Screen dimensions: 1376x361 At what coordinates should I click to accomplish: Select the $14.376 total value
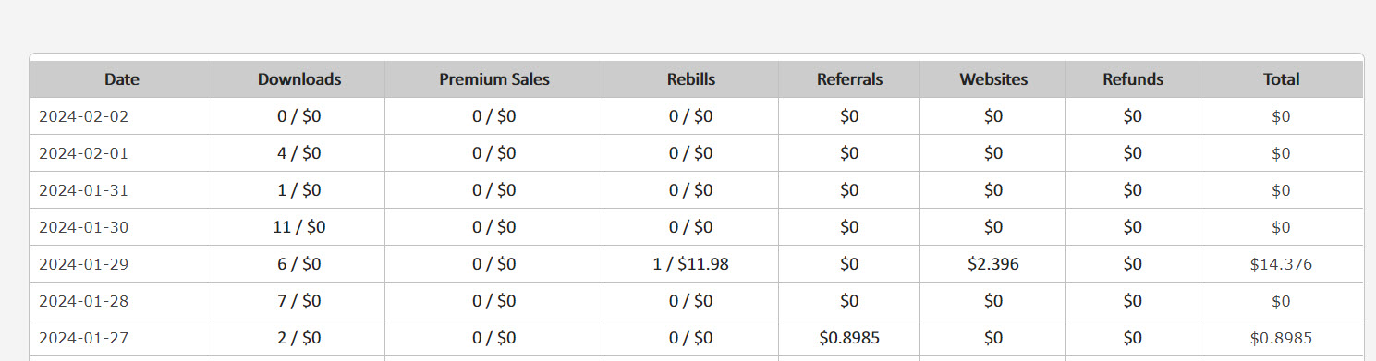click(1281, 264)
